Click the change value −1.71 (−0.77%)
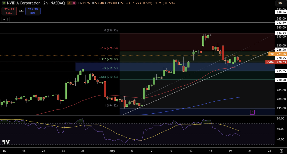 point(164,3)
